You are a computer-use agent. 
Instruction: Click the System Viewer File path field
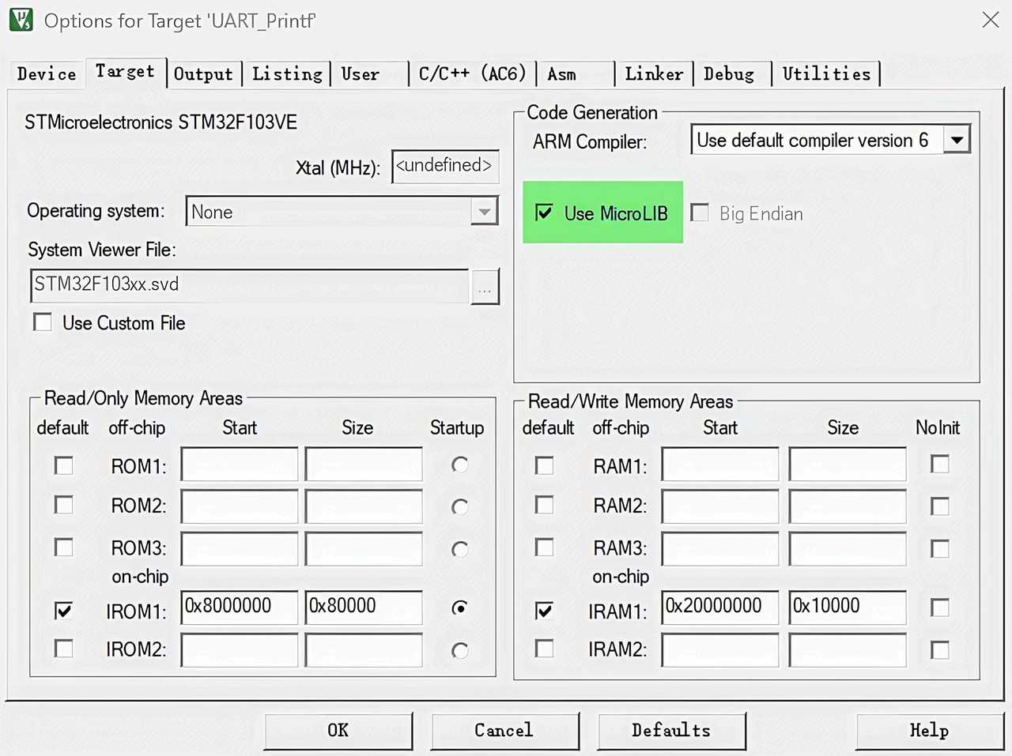[x=250, y=285]
